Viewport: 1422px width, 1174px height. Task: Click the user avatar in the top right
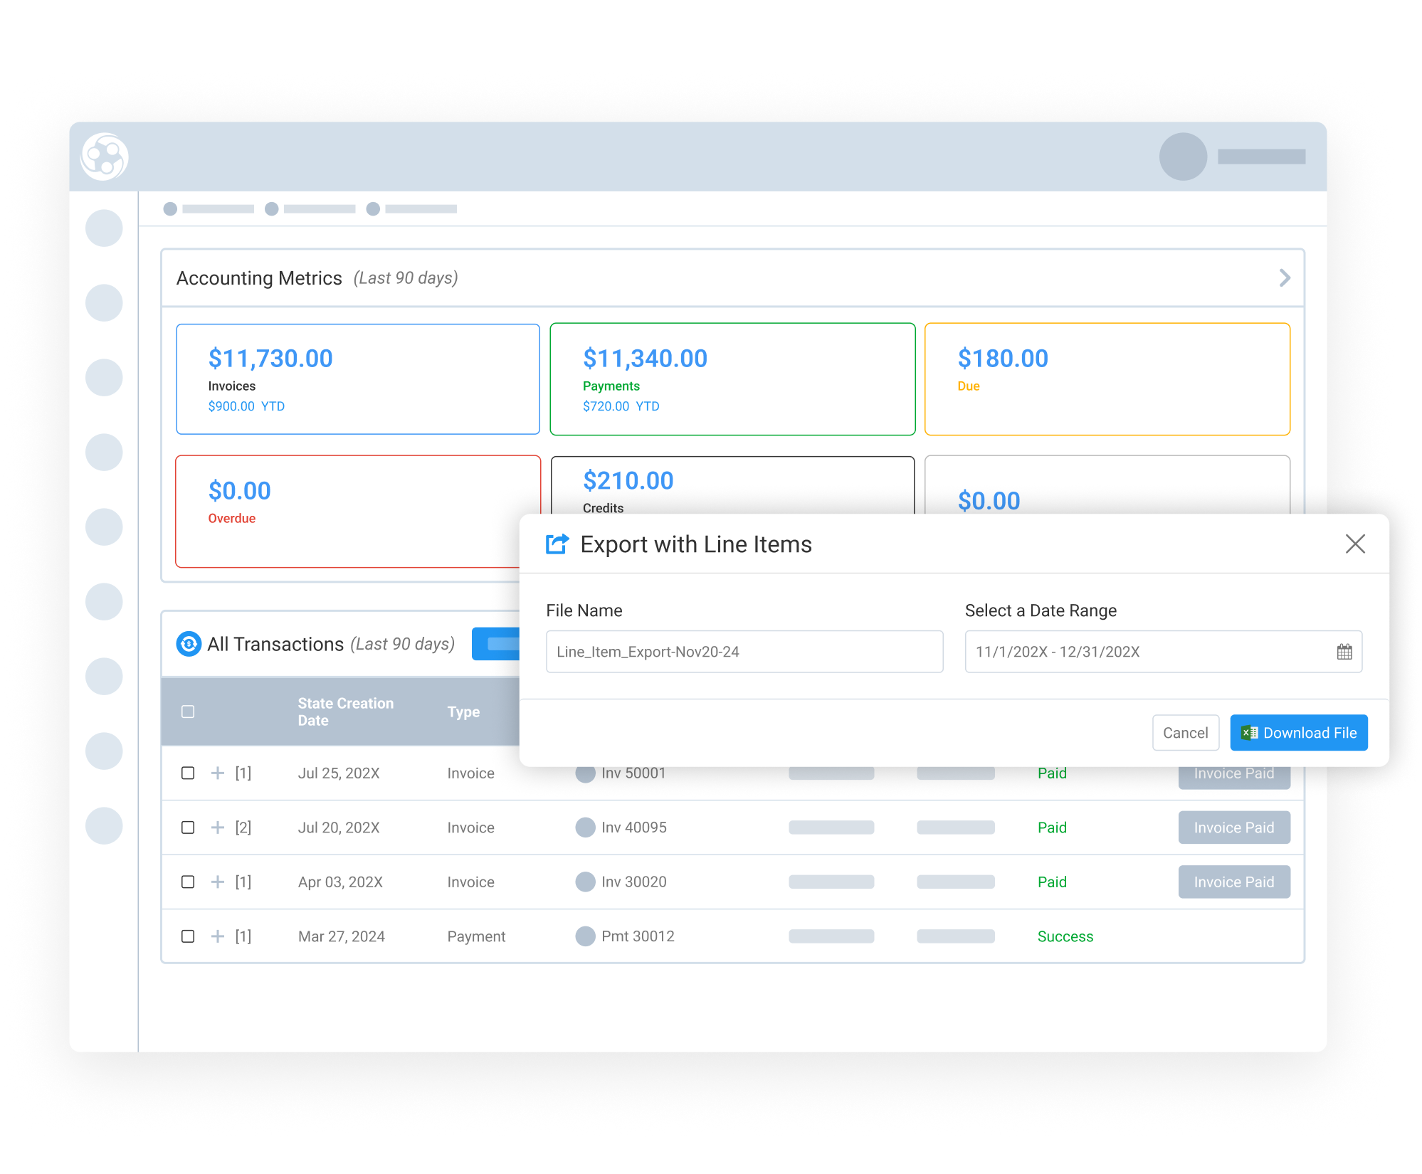click(x=1183, y=158)
